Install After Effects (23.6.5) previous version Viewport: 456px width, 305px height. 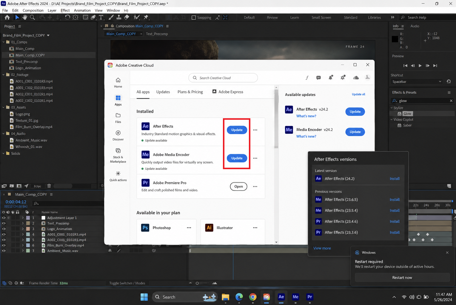click(395, 200)
